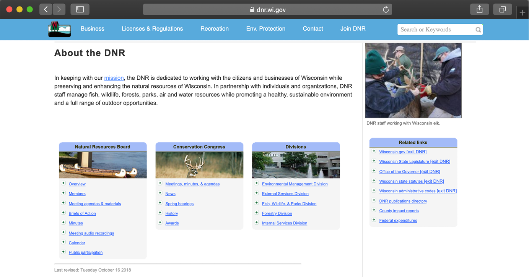
Task: Open Environmental Management Division link
Action: (x=295, y=184)
